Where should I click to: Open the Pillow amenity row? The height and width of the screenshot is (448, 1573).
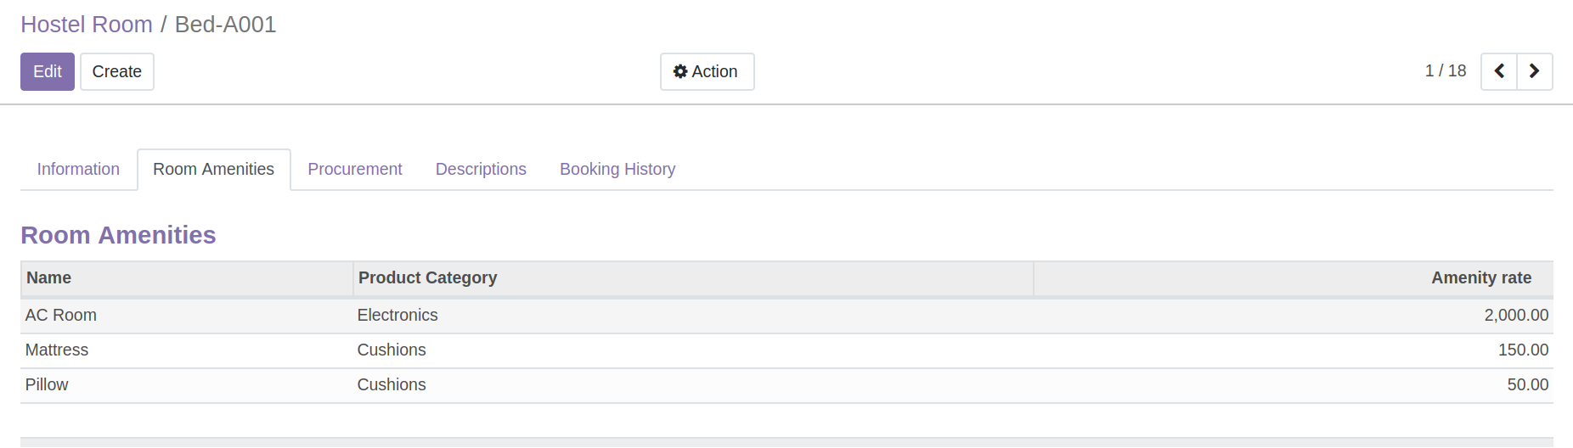[x=786, y=385]
